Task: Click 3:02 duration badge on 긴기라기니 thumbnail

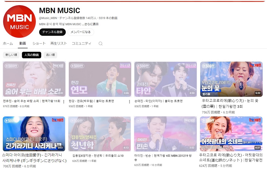Action: click(x=60, y=148)
